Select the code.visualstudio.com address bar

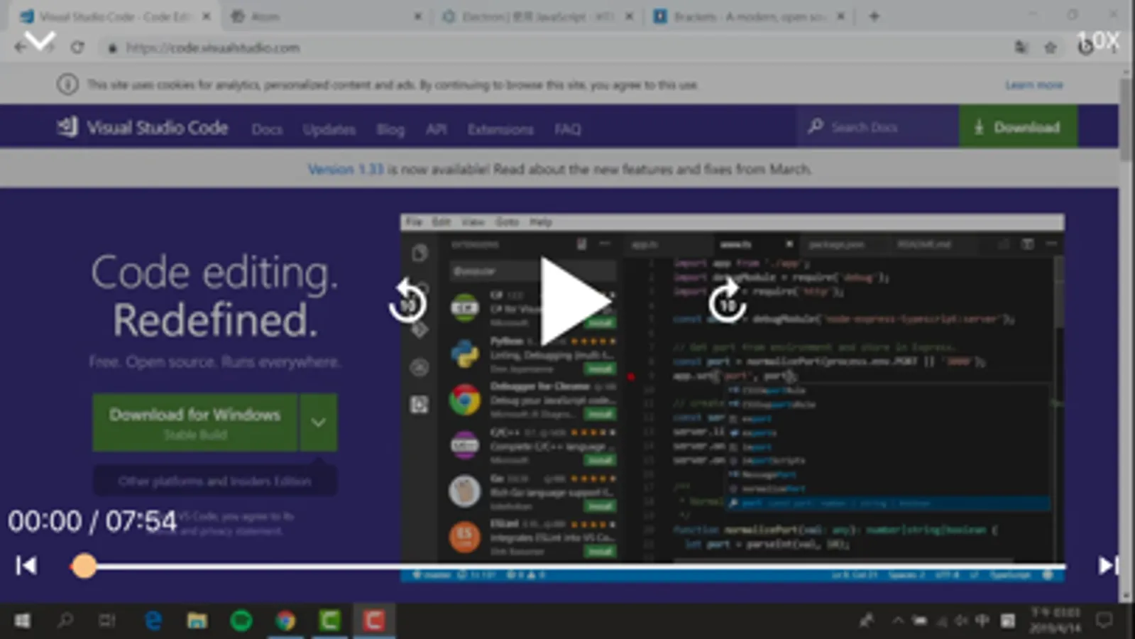pyautogui.click(x=213, y=48)
